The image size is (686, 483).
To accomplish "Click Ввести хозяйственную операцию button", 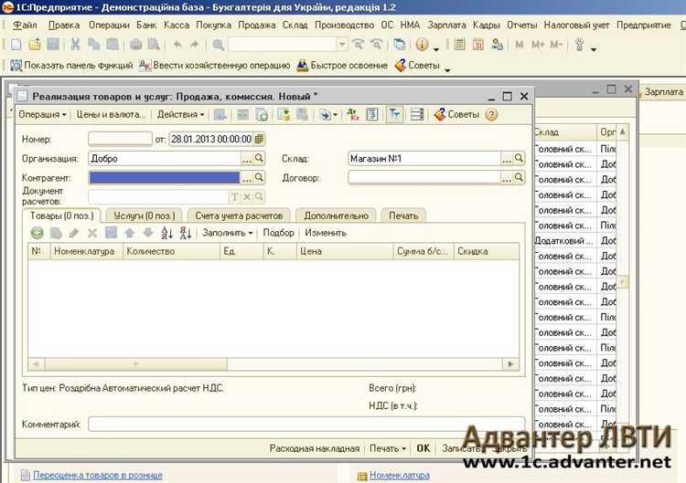I will pos(214,66).
